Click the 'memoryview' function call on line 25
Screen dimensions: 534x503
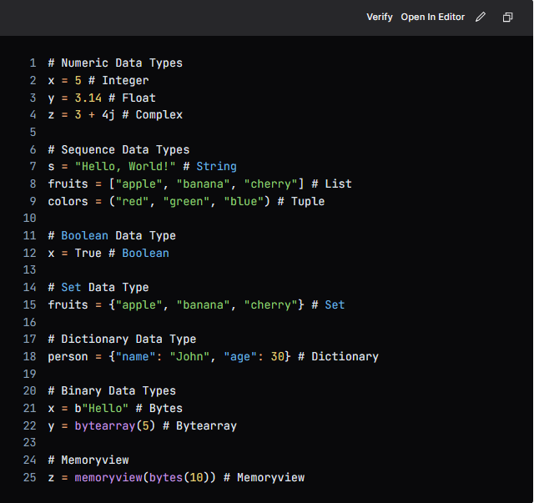(108, 478)
